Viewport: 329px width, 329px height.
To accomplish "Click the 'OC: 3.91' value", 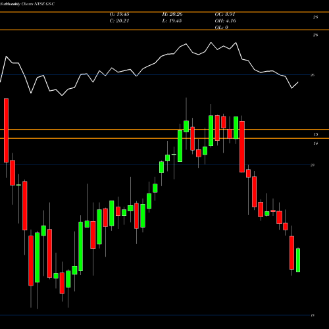I will coord(225,14).
